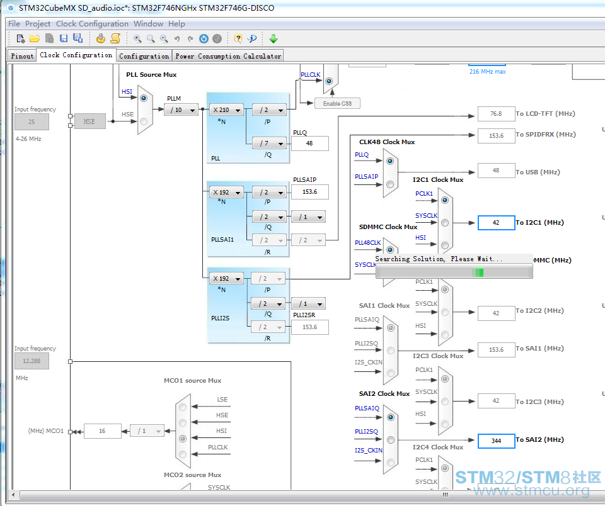The width and height of the screenshot is (605, 506).
Task: Undo last clock change
Action: 176,38
